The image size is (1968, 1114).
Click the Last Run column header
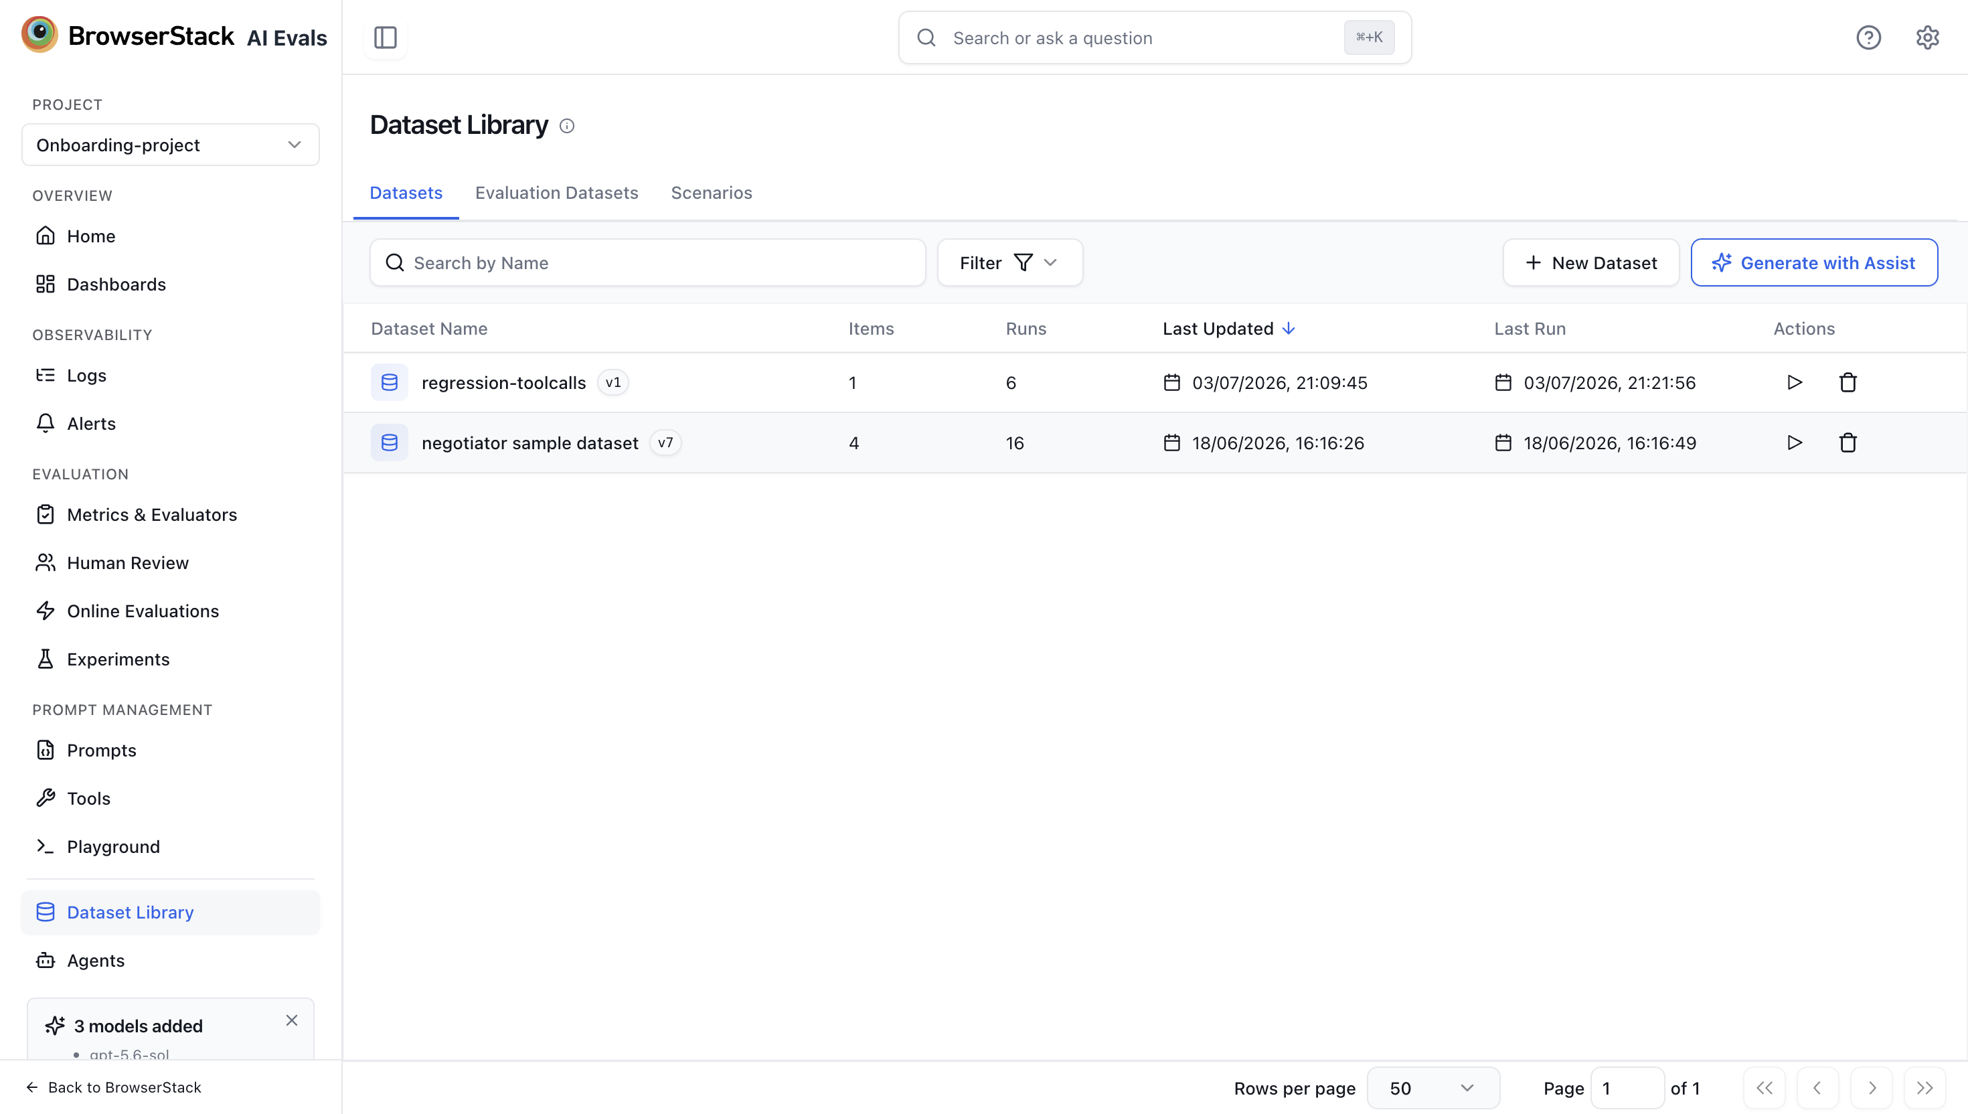pos(1530,329)
